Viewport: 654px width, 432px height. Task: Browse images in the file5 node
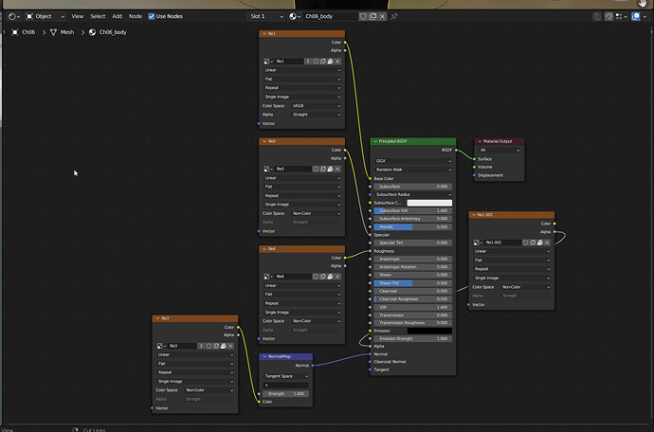click(x=268, y=169)
